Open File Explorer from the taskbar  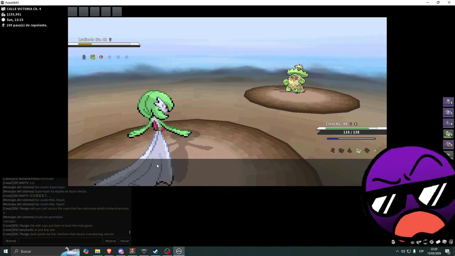click(97, 251)
